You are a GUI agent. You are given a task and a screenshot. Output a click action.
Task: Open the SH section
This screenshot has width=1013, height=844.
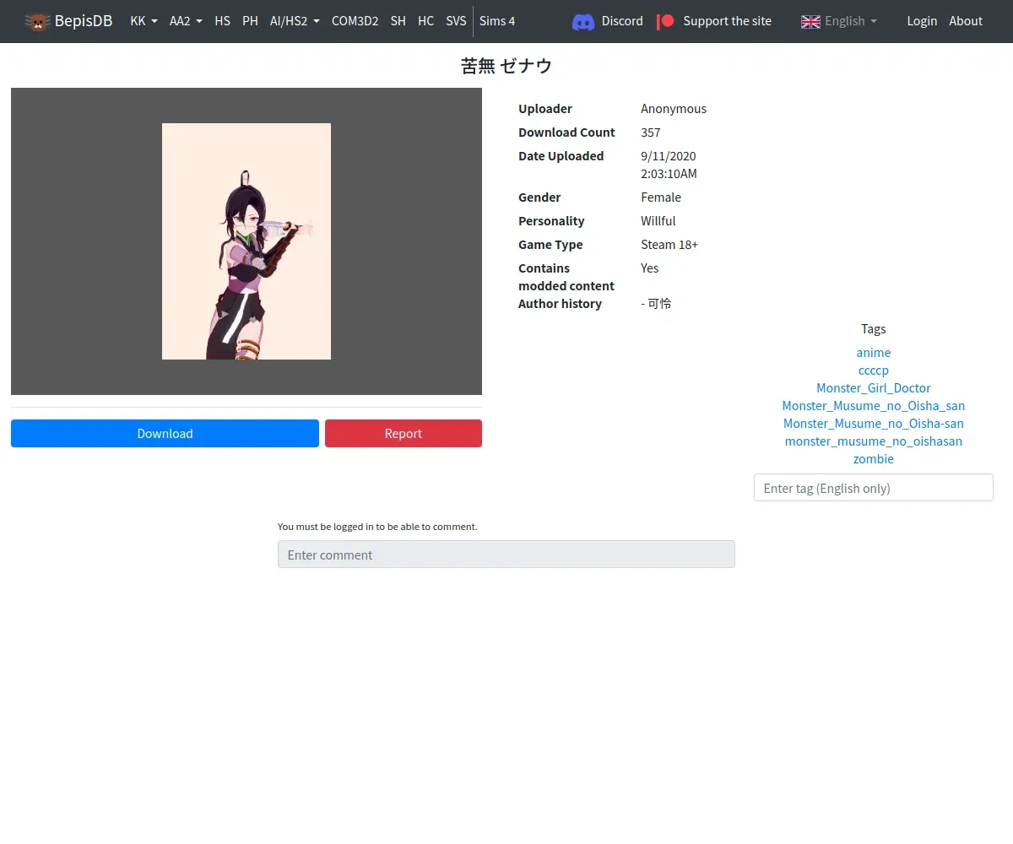pos(398,21)
